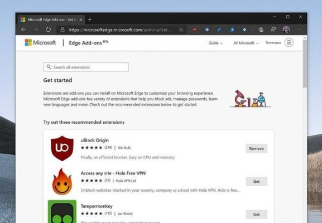Viewport: 322px width, 223px height.
Task: Click publisher name Hola VPN Ltd
Action: tap(126, 181)
